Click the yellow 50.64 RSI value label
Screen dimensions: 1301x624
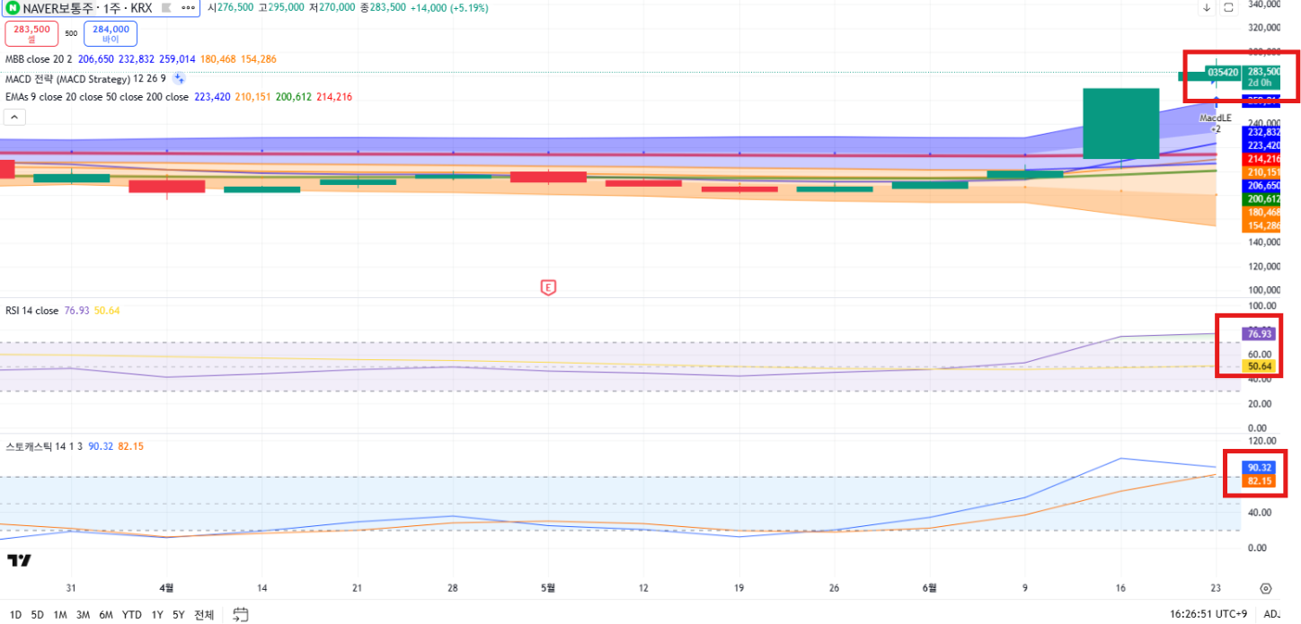pyautogui.click(x=1258, y=366)
